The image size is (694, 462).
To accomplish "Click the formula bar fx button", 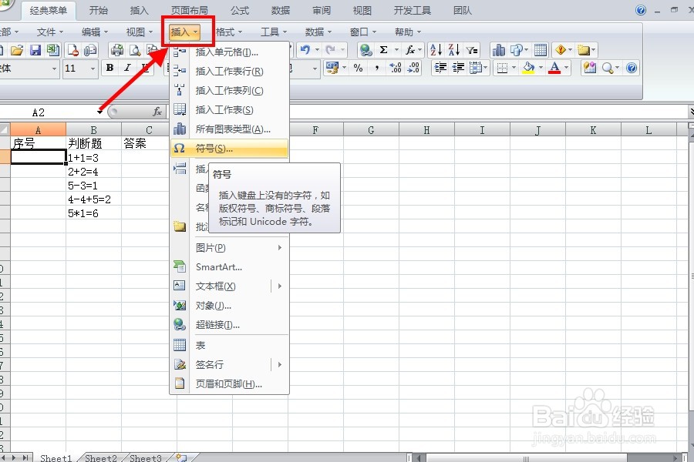I will point(157,112).
